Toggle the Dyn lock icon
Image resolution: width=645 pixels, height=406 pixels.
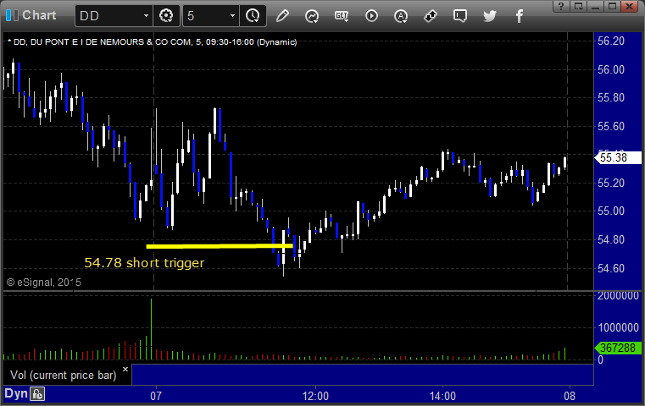(x=37, y=394)
